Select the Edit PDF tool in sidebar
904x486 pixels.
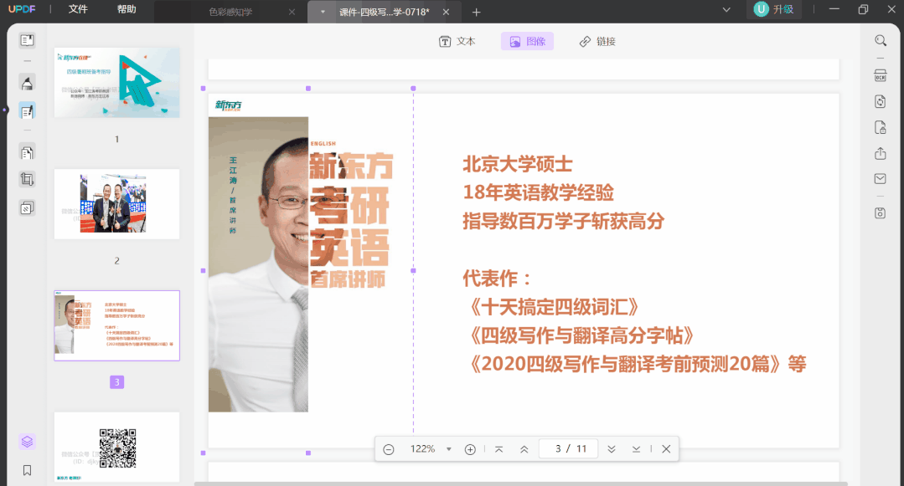27,111
